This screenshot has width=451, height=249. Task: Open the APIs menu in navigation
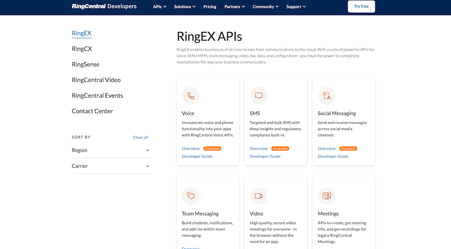coord(160,6)
